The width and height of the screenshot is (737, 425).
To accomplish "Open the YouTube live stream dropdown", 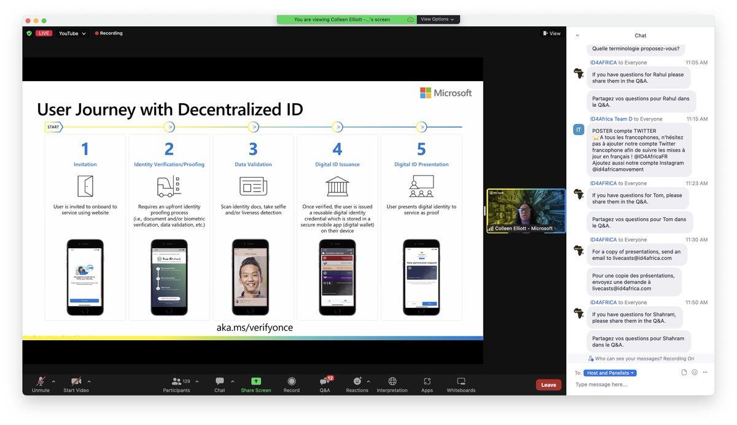I will (x=72, y=33).
